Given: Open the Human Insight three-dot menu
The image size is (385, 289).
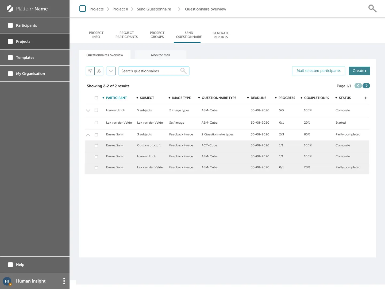Looking at the screenshot, I should 64,281.
